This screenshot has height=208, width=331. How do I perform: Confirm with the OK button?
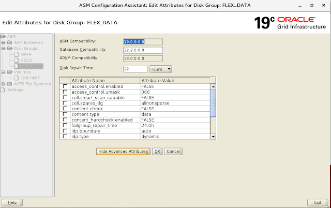pos(157,152)
